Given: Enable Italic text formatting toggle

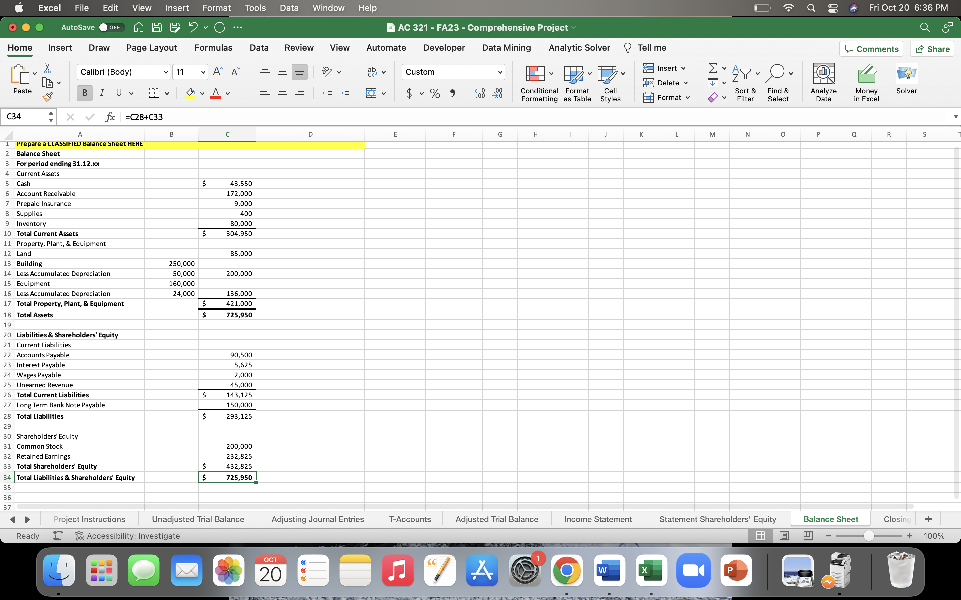Looking at the screenshot, I should coord(101,93).
